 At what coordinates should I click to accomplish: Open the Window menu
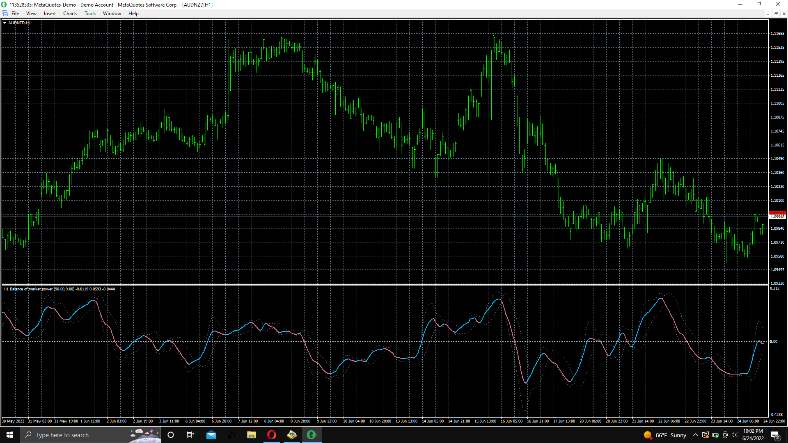(x=112, y=14)
